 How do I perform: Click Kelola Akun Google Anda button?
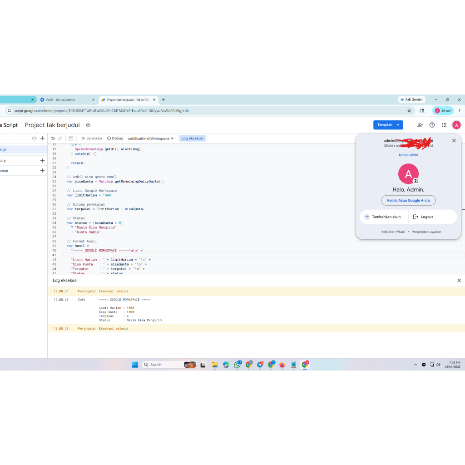tap(408, 200)
